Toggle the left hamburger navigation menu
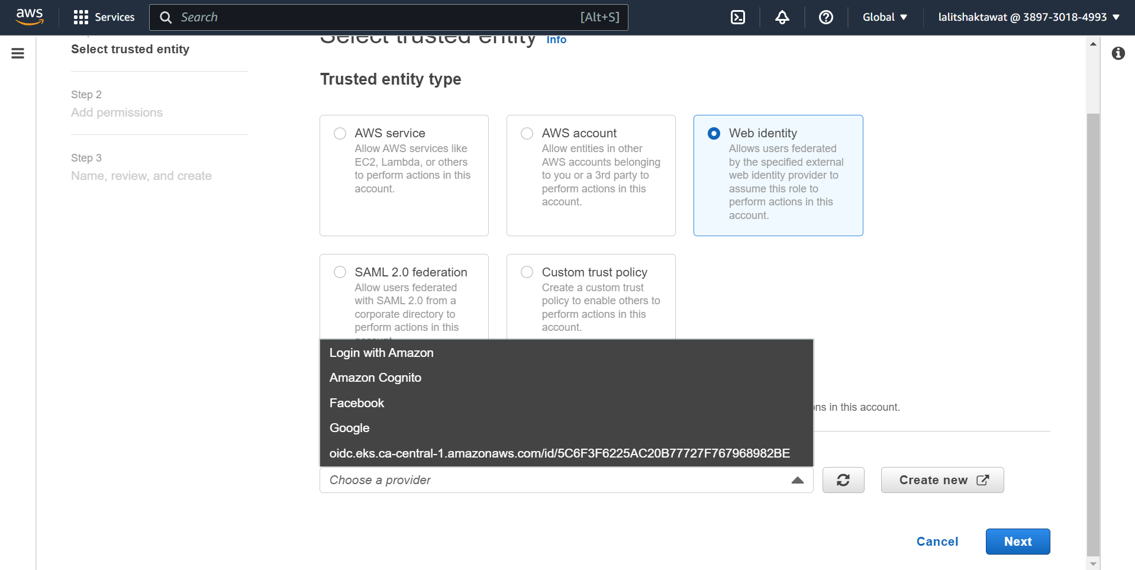This screenshot has width=1135, height=570. point(18,53)
